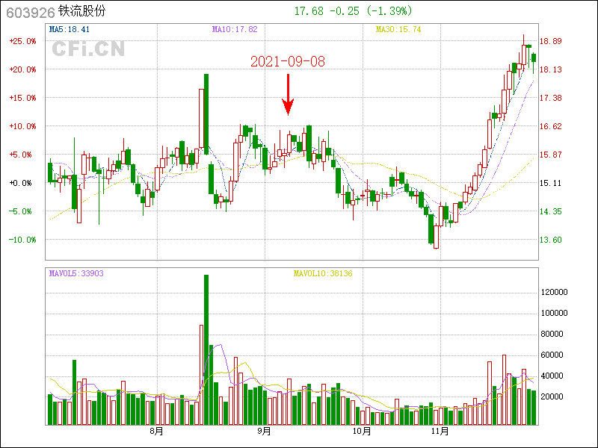This screenshot has width=598, height=448.
Task: Click the 10月 label on time axis
Action: point(362,432)
